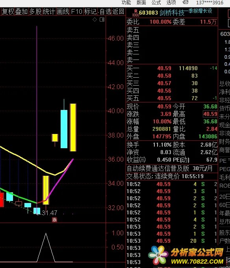The height and width of the screenshot is (268, 230).
Task: Click the 10:53 tick with volume 20
Action: 172,241
